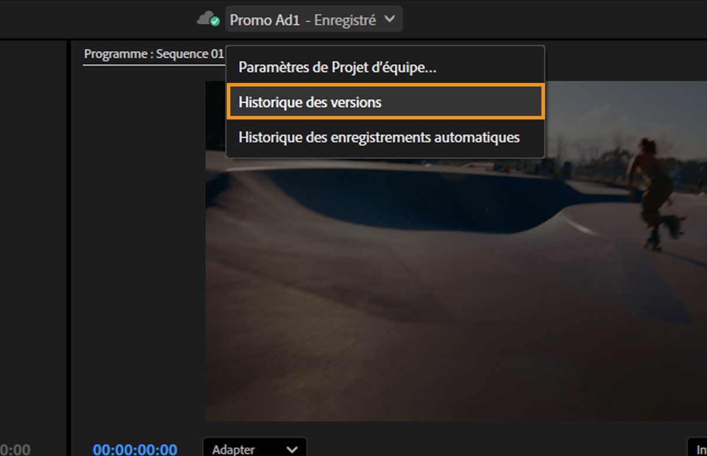707x456 pixels.
Task: Expand the "Promo Ad1 - Enregistré" dropdown
Action: [x=313, y=19]
